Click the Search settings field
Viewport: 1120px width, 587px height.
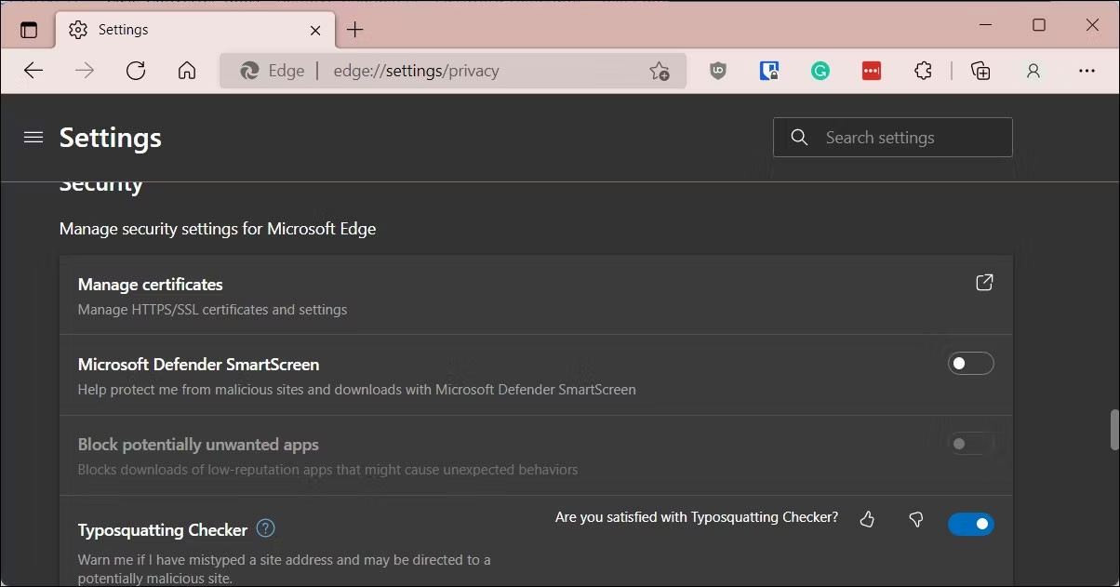point(893,136)
